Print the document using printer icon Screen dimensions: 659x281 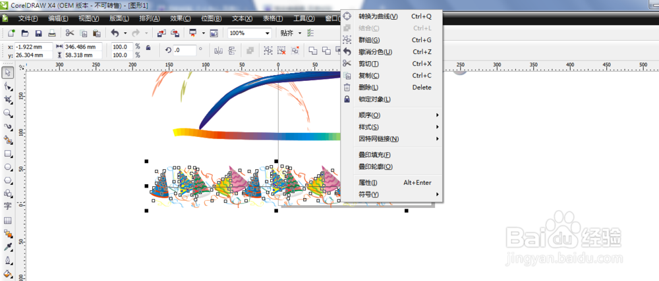(x=51, y=33)
